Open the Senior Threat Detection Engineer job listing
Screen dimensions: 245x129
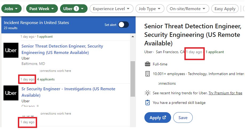click(x=62, y=49)
